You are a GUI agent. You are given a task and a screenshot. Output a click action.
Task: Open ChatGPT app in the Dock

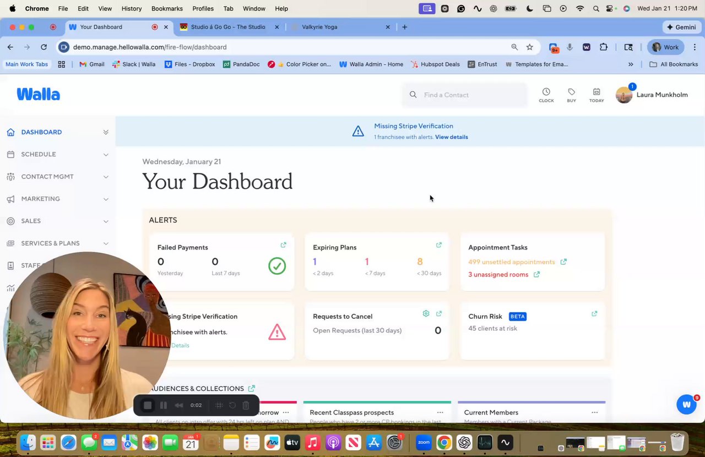pos(464,442)
